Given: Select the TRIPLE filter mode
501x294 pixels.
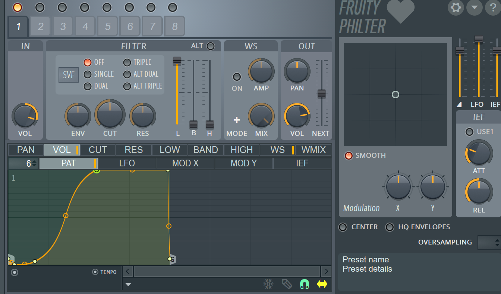Looking at the screenshot, I should coord(127,62).
